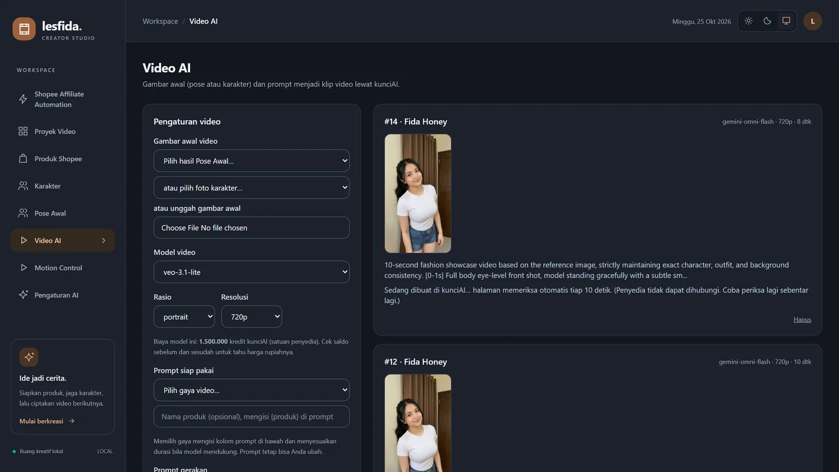
Task: Click the Workspace breadcrumb link
Action: click(x=160, y=21)
